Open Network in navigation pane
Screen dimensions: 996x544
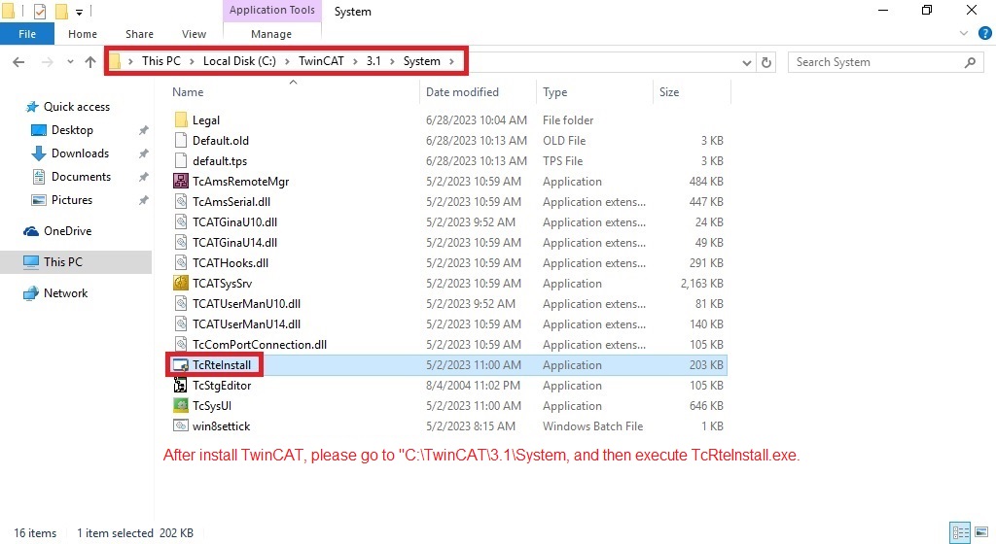[x=65, y=293]
